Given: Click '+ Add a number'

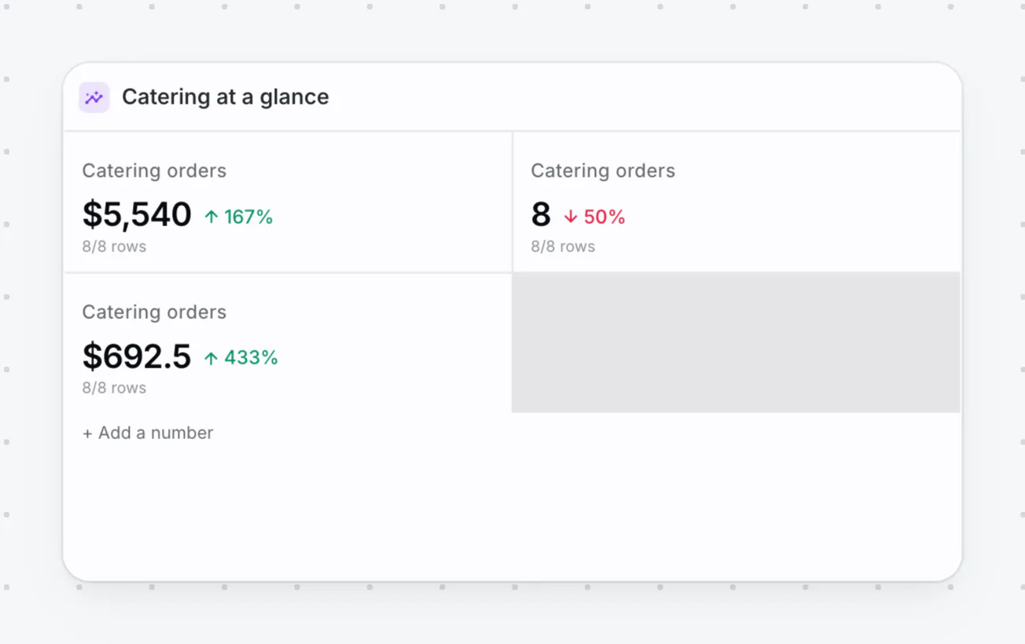Looking at the screenshot, I should click(x=148, y=433).
